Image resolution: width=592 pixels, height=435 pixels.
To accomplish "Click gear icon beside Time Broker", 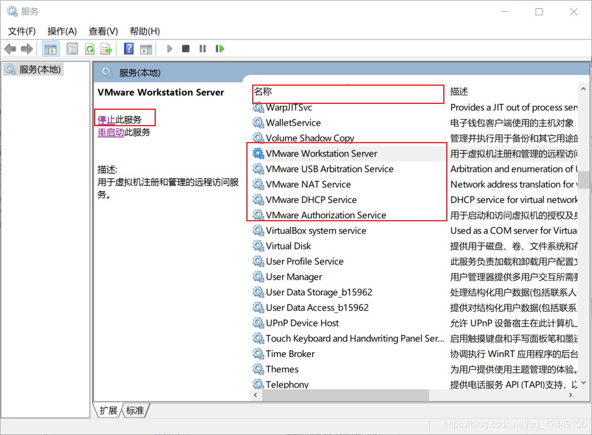I will pyautogui.click(x=258, y=353).
